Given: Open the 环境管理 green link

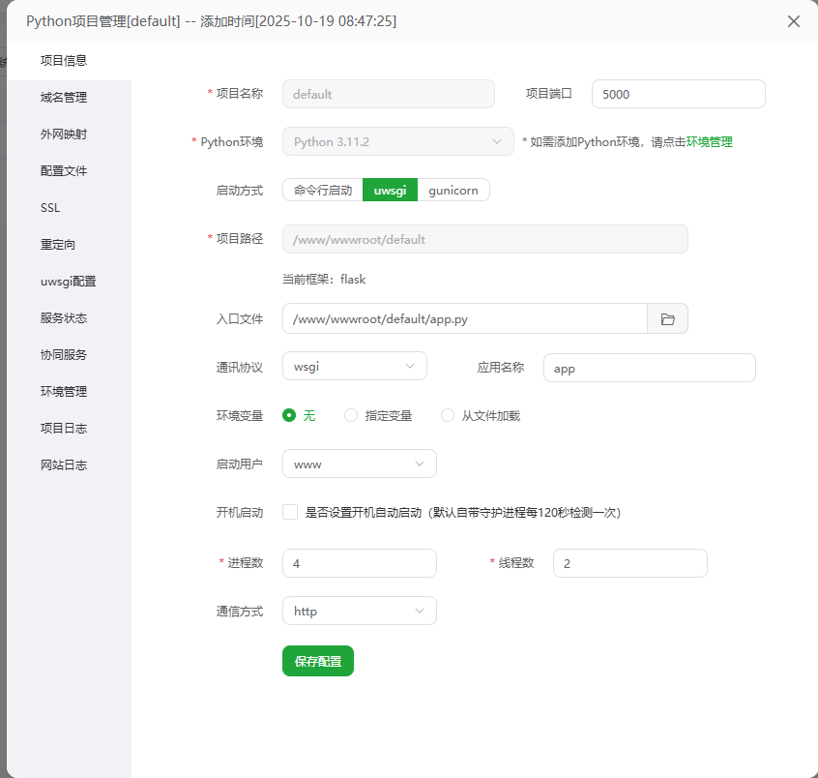Looking at the screenshot, I should coord(710,141).
